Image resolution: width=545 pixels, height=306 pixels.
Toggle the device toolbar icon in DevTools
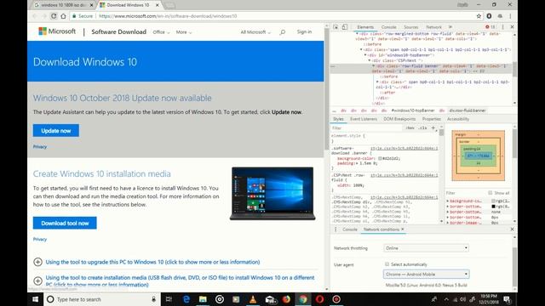344,26
